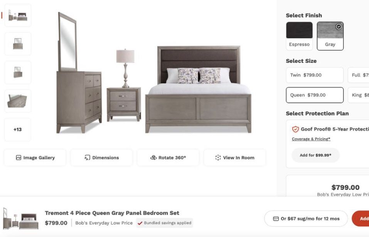
Task: Click the Goof Proof shield icon
Action: (295, 129)
